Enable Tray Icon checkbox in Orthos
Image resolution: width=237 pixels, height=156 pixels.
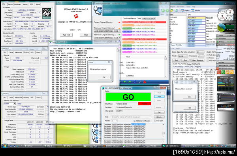click(x=155, y=121)
